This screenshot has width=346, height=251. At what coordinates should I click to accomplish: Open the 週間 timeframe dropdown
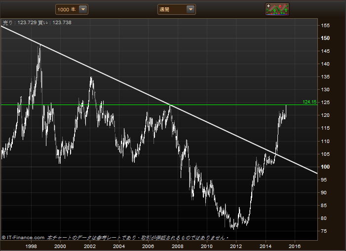click(x=177, y=9)
